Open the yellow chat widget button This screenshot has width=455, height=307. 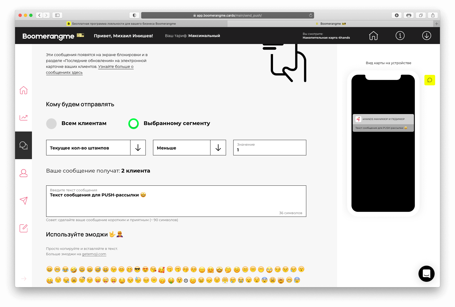tap(430, 80)
